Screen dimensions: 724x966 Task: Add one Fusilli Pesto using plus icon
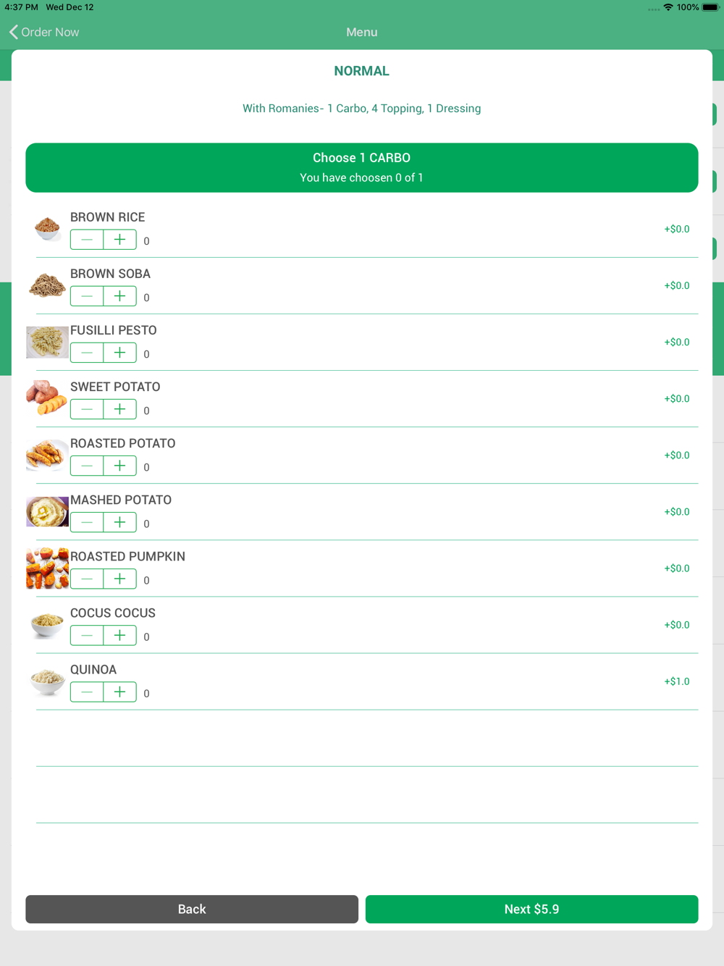click(x=120, y=353)
